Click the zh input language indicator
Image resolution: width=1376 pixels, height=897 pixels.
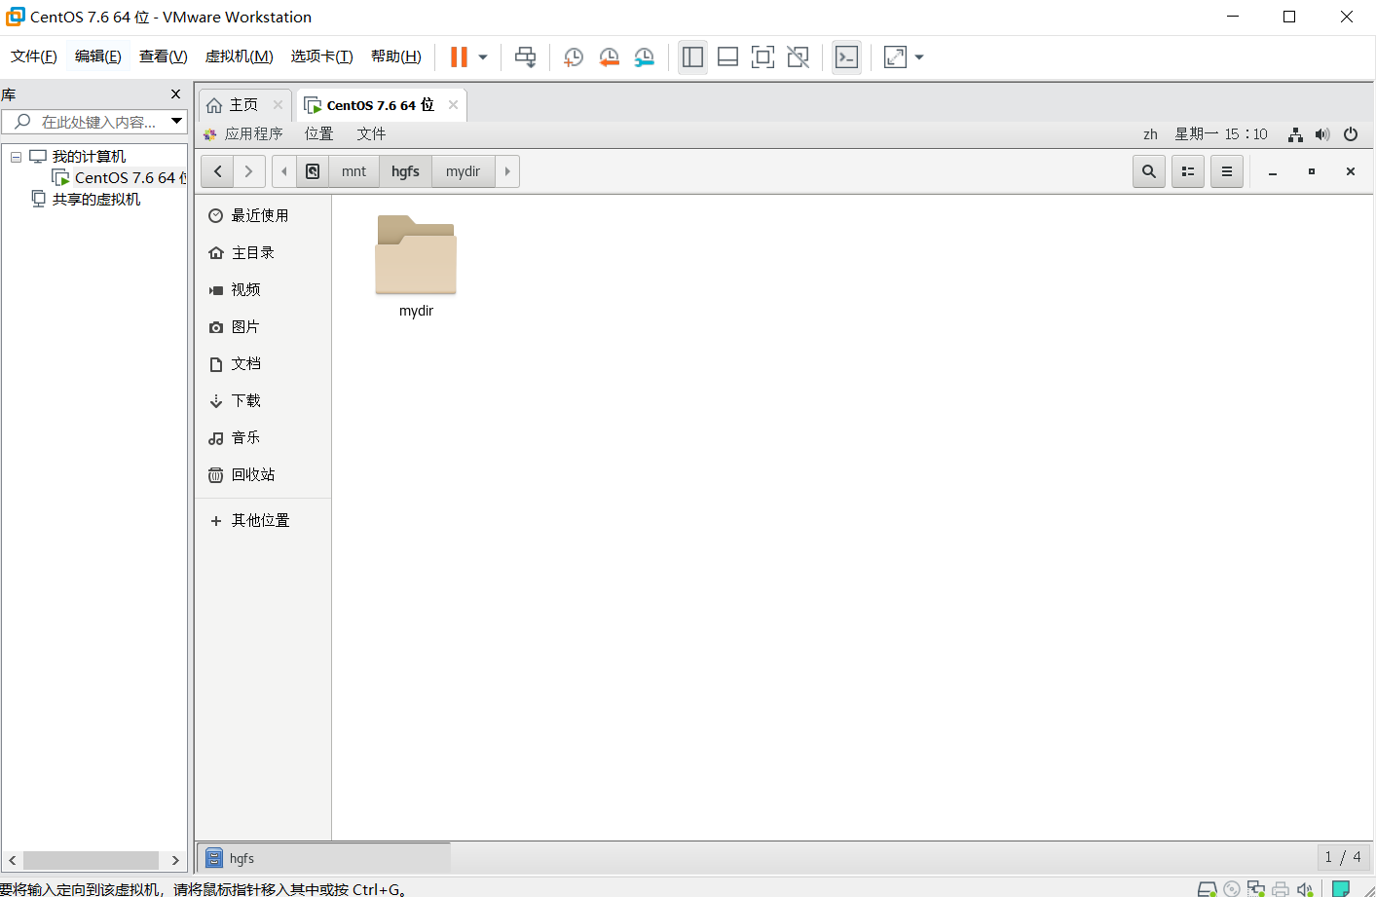pyautogui.click(x=1150, y=134)
